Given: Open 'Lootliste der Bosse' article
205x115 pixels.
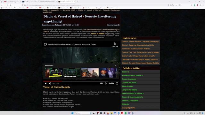Looking at the screenshot, I should (x=129, y=83).
